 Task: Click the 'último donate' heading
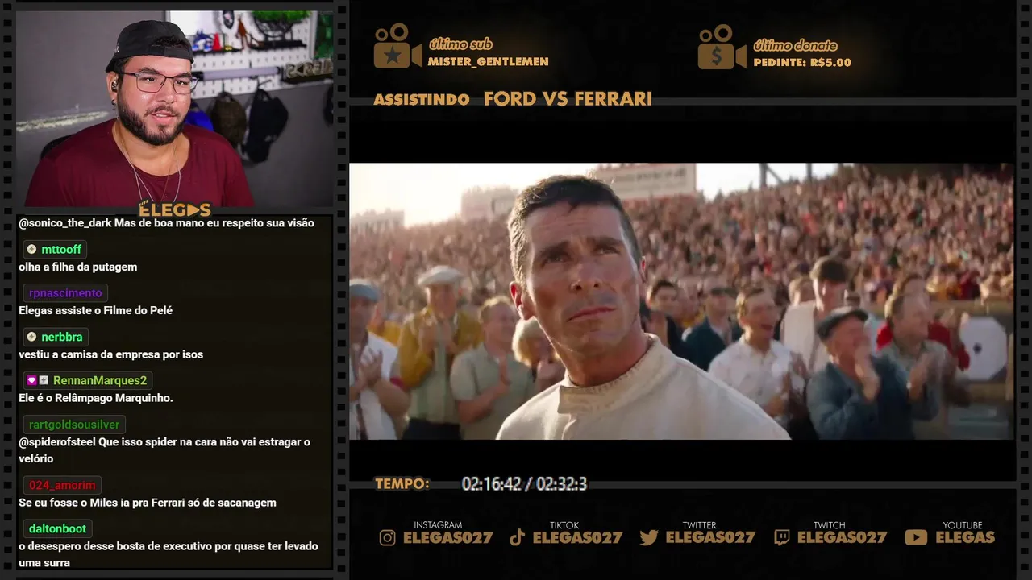click(795, 45)
